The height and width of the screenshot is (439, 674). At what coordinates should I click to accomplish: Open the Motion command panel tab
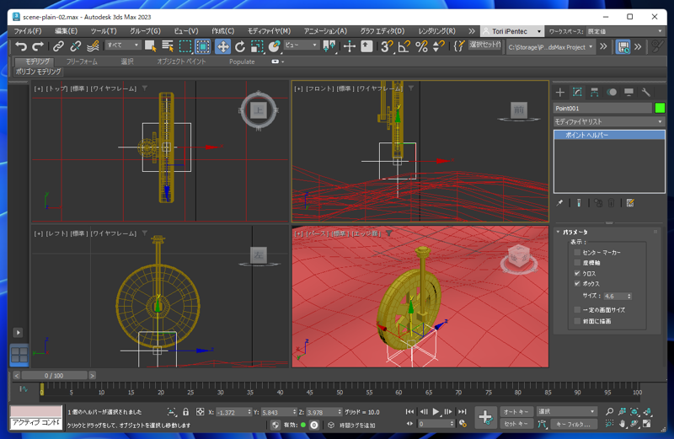612,92
